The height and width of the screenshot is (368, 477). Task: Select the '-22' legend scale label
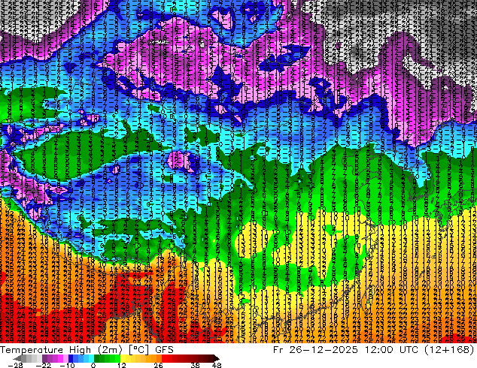(x=44, y=365)
